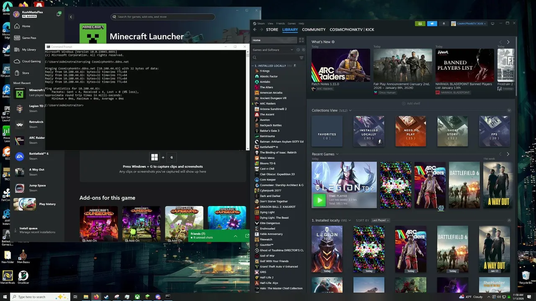Open the Help menu in Steam
This screenshot has width=536, height=301.
301,23
